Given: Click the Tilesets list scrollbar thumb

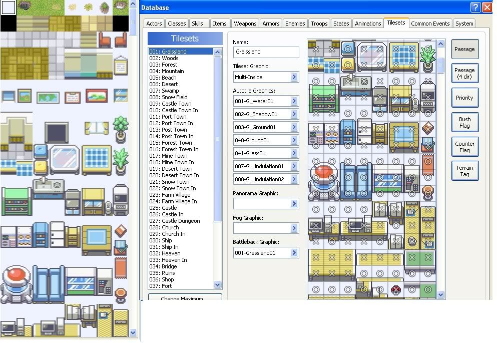Looking at the screenshot, I should coord(217,139).
